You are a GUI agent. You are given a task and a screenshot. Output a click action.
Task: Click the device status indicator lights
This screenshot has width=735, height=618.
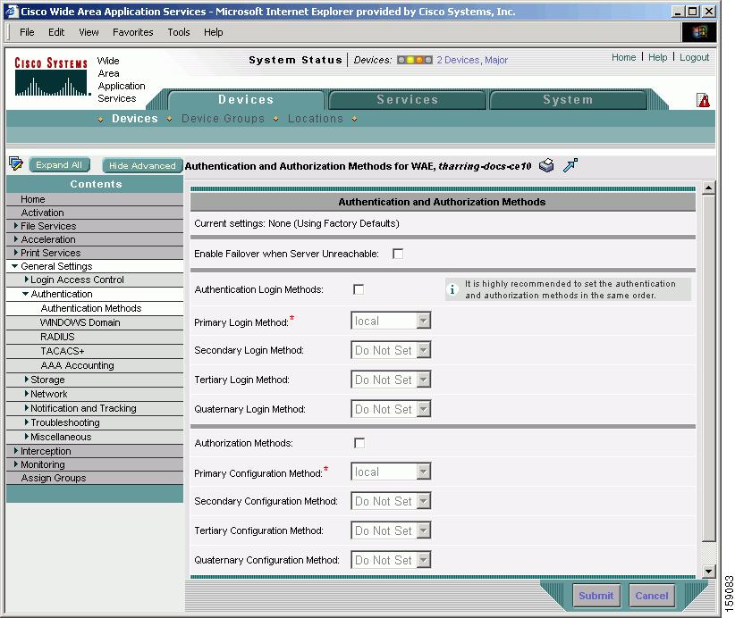coord(414,60)
